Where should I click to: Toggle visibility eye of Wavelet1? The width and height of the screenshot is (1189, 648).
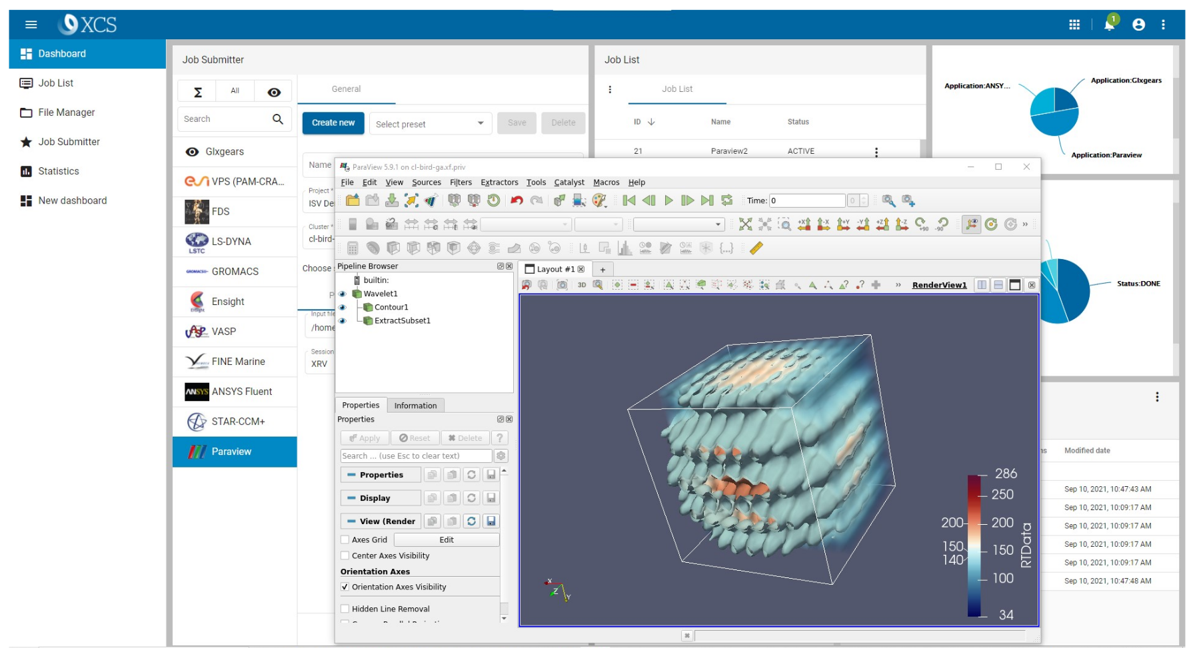[x=343, y=294]
